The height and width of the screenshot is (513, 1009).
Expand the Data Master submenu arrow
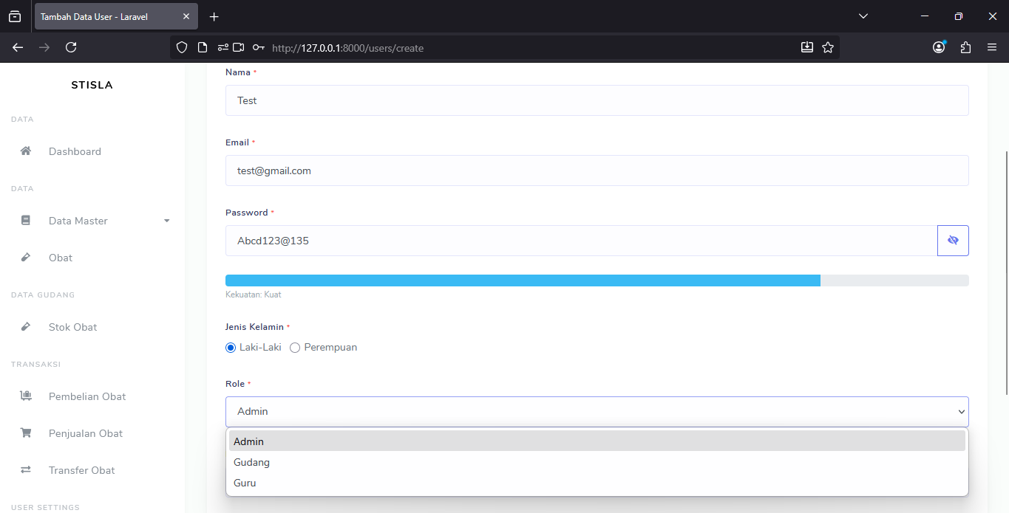[x=166, y=221]
